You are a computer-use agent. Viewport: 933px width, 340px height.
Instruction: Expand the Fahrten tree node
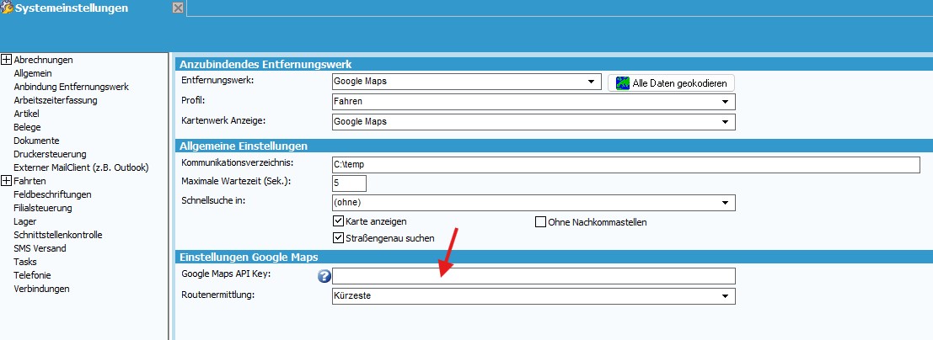(x=6, y=181)
